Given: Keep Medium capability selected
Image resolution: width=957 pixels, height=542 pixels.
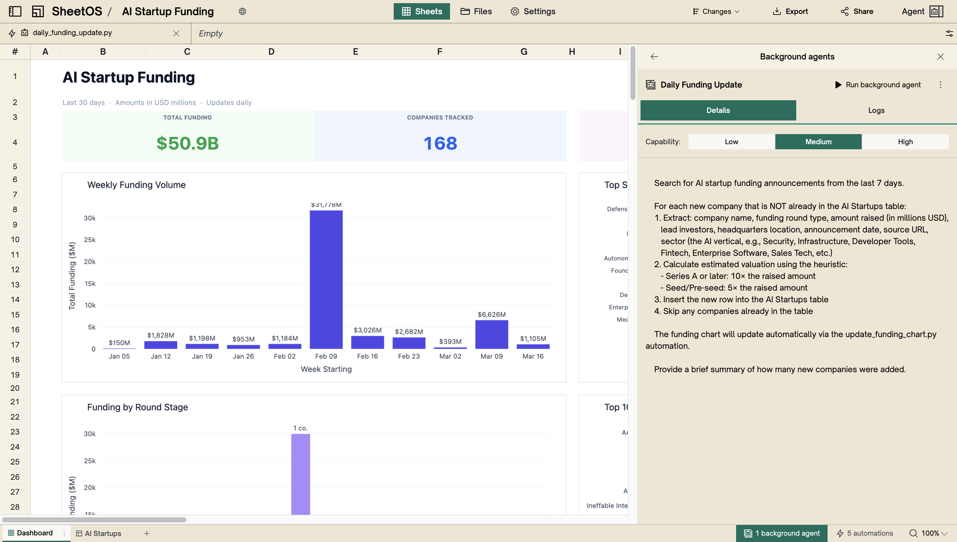Looking at the screenshot, I should pyautogui.click(x=818, y=141).
